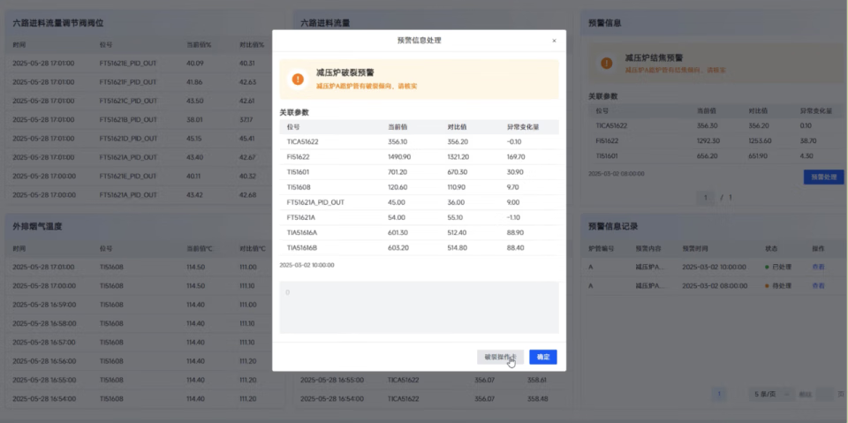Click the 待处理 status in 预警信息记录 table
Viewport: 848px width, 423px height.
[778, 285]
